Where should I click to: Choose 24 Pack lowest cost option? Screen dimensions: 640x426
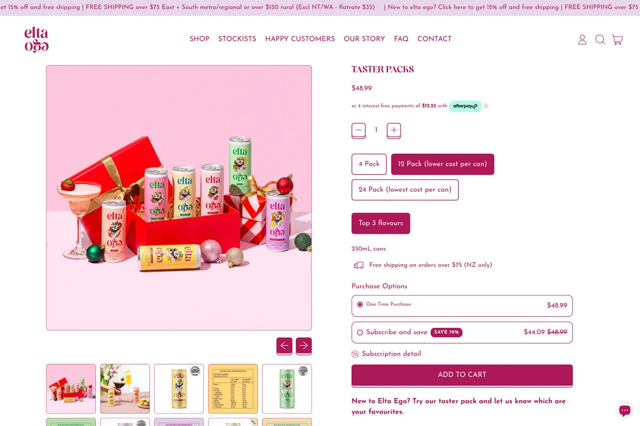405,190
